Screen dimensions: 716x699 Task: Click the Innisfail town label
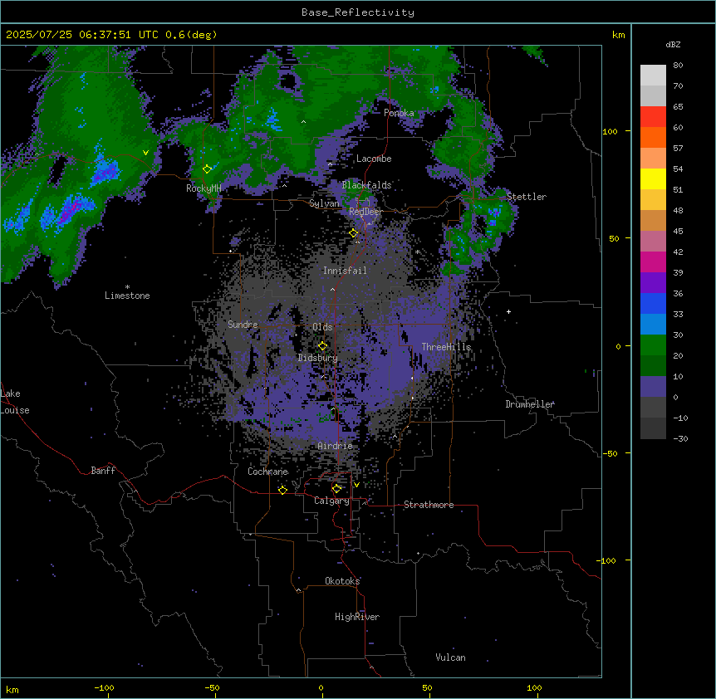345,271
